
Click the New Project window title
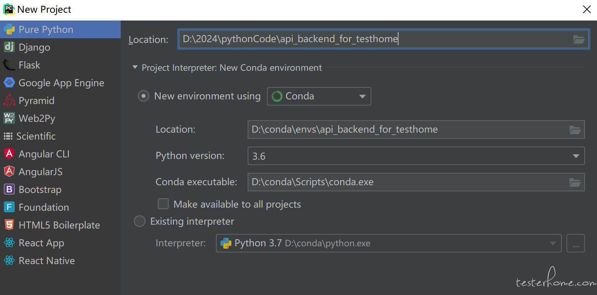44,10
